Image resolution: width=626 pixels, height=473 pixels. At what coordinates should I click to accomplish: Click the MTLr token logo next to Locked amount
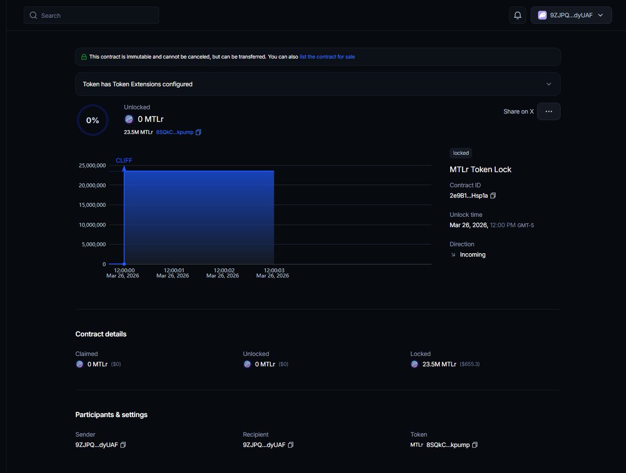(x=415, y=364)
